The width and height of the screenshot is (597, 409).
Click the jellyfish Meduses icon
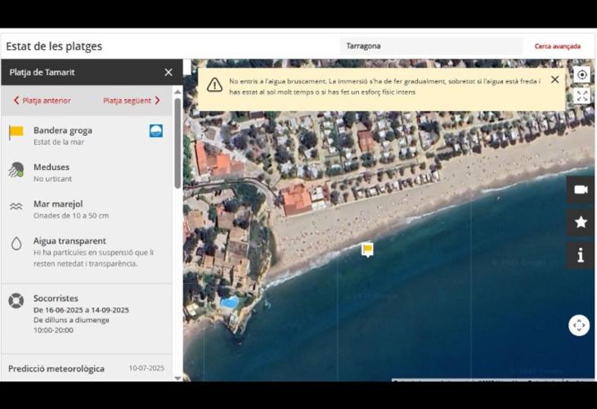(16, 170)
